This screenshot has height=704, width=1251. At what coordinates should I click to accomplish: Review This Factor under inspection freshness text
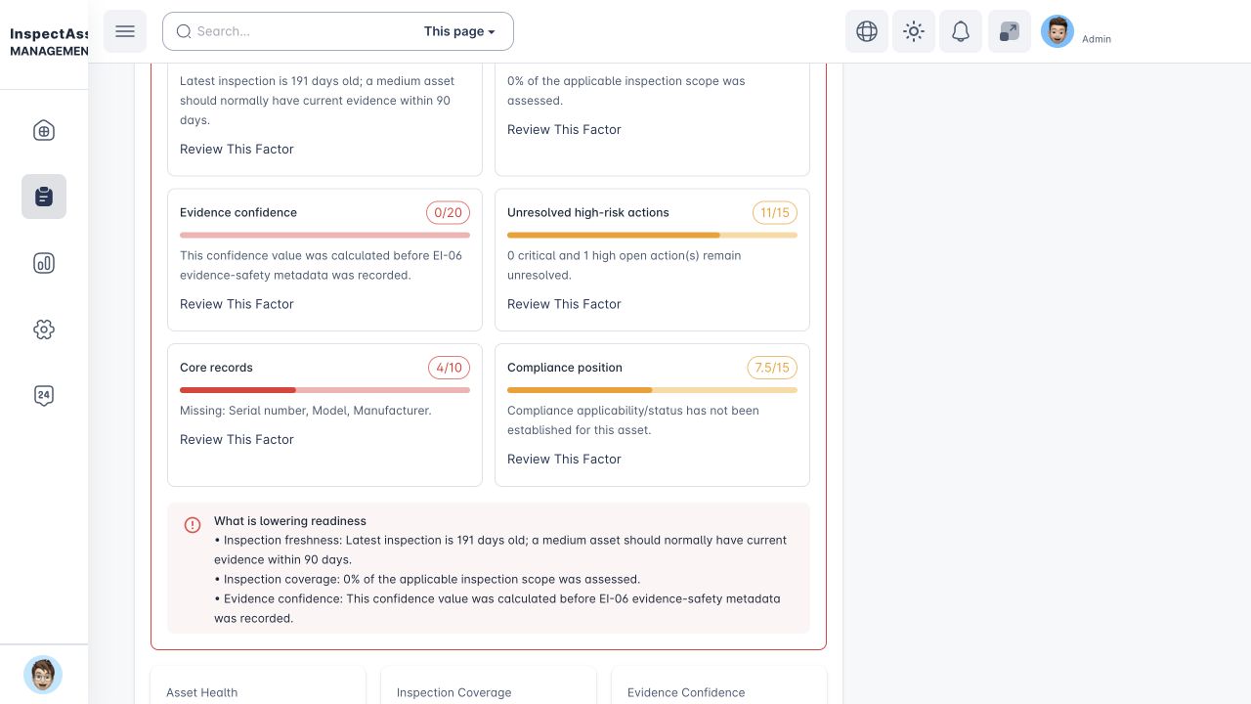coord(237,149)
